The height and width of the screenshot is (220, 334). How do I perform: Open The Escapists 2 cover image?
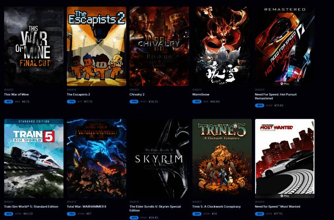[x=96, y=46]
